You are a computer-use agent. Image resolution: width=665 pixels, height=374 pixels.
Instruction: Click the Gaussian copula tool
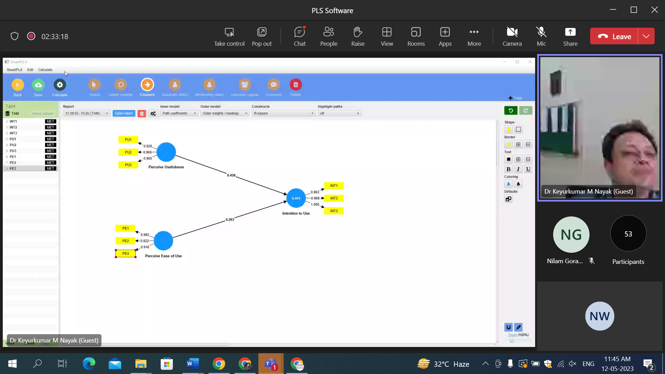pos(245,85)
